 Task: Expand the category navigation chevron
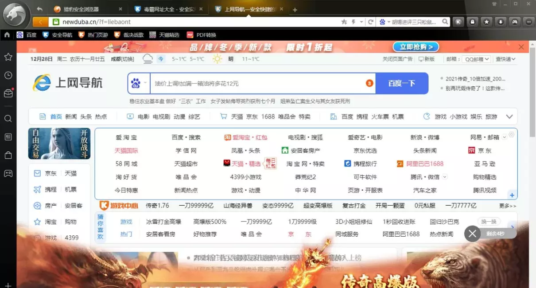(x=509, y=117)
